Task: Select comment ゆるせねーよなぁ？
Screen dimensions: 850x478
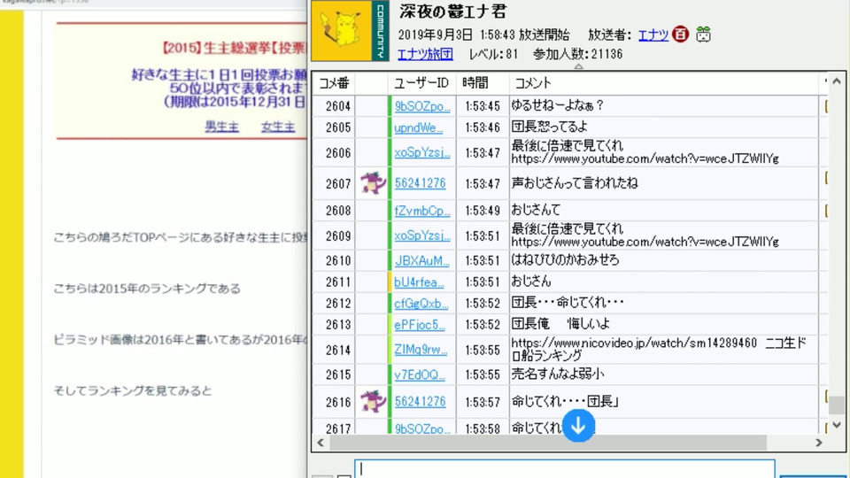Action: tap(557, 105)
